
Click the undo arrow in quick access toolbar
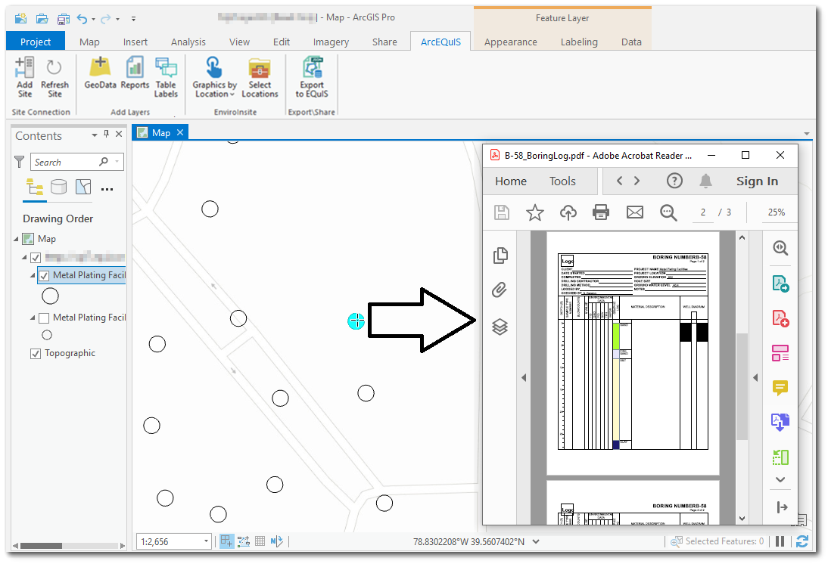point(82,18)
